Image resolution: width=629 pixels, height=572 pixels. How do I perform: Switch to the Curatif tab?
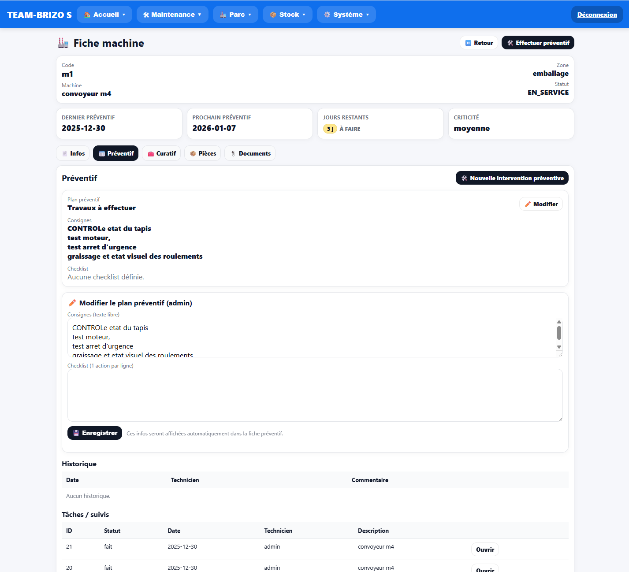point(161,153)
